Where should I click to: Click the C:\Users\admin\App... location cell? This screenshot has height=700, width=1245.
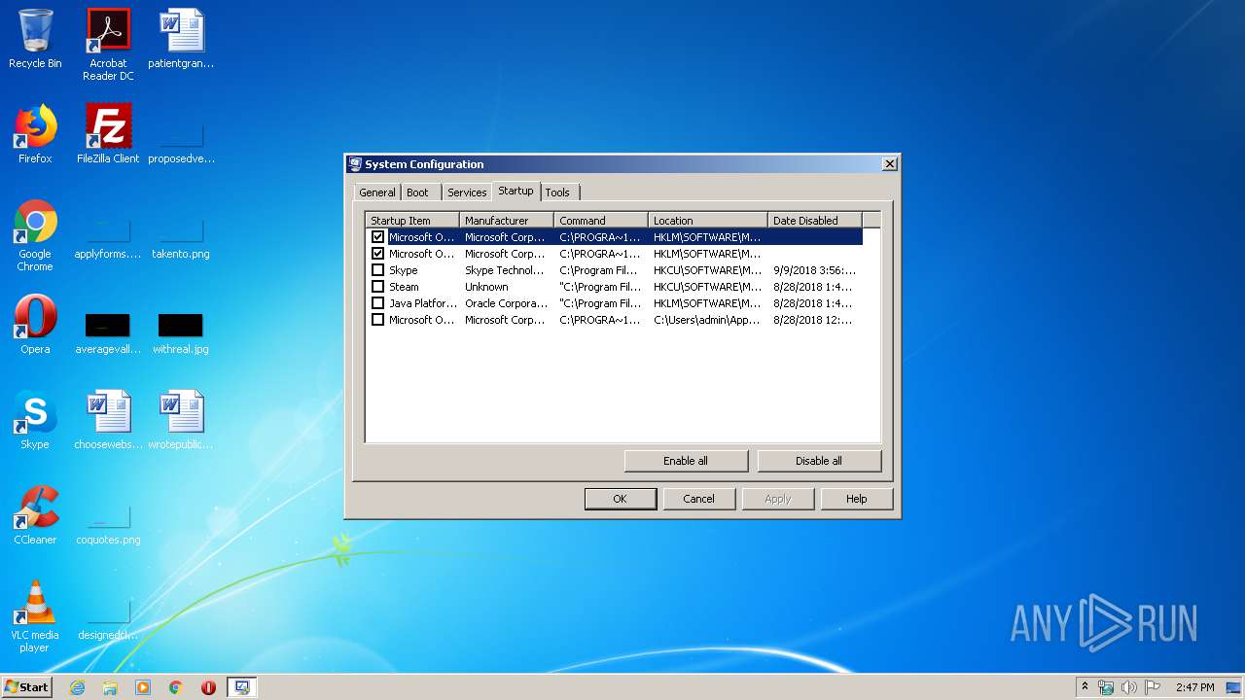coord(707,320)
